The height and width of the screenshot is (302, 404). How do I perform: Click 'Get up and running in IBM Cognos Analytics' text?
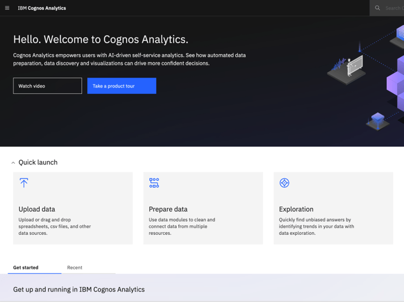coord(79,290)
